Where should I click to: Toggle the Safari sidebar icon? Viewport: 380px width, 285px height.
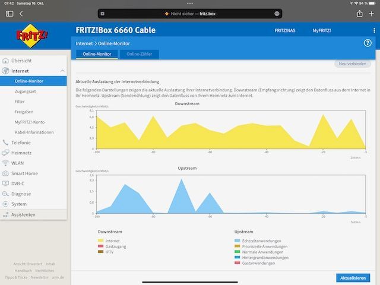(9, 14)
